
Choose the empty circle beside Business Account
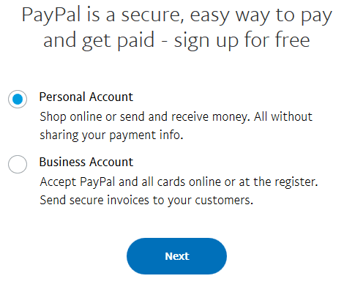tap(18, 164)
